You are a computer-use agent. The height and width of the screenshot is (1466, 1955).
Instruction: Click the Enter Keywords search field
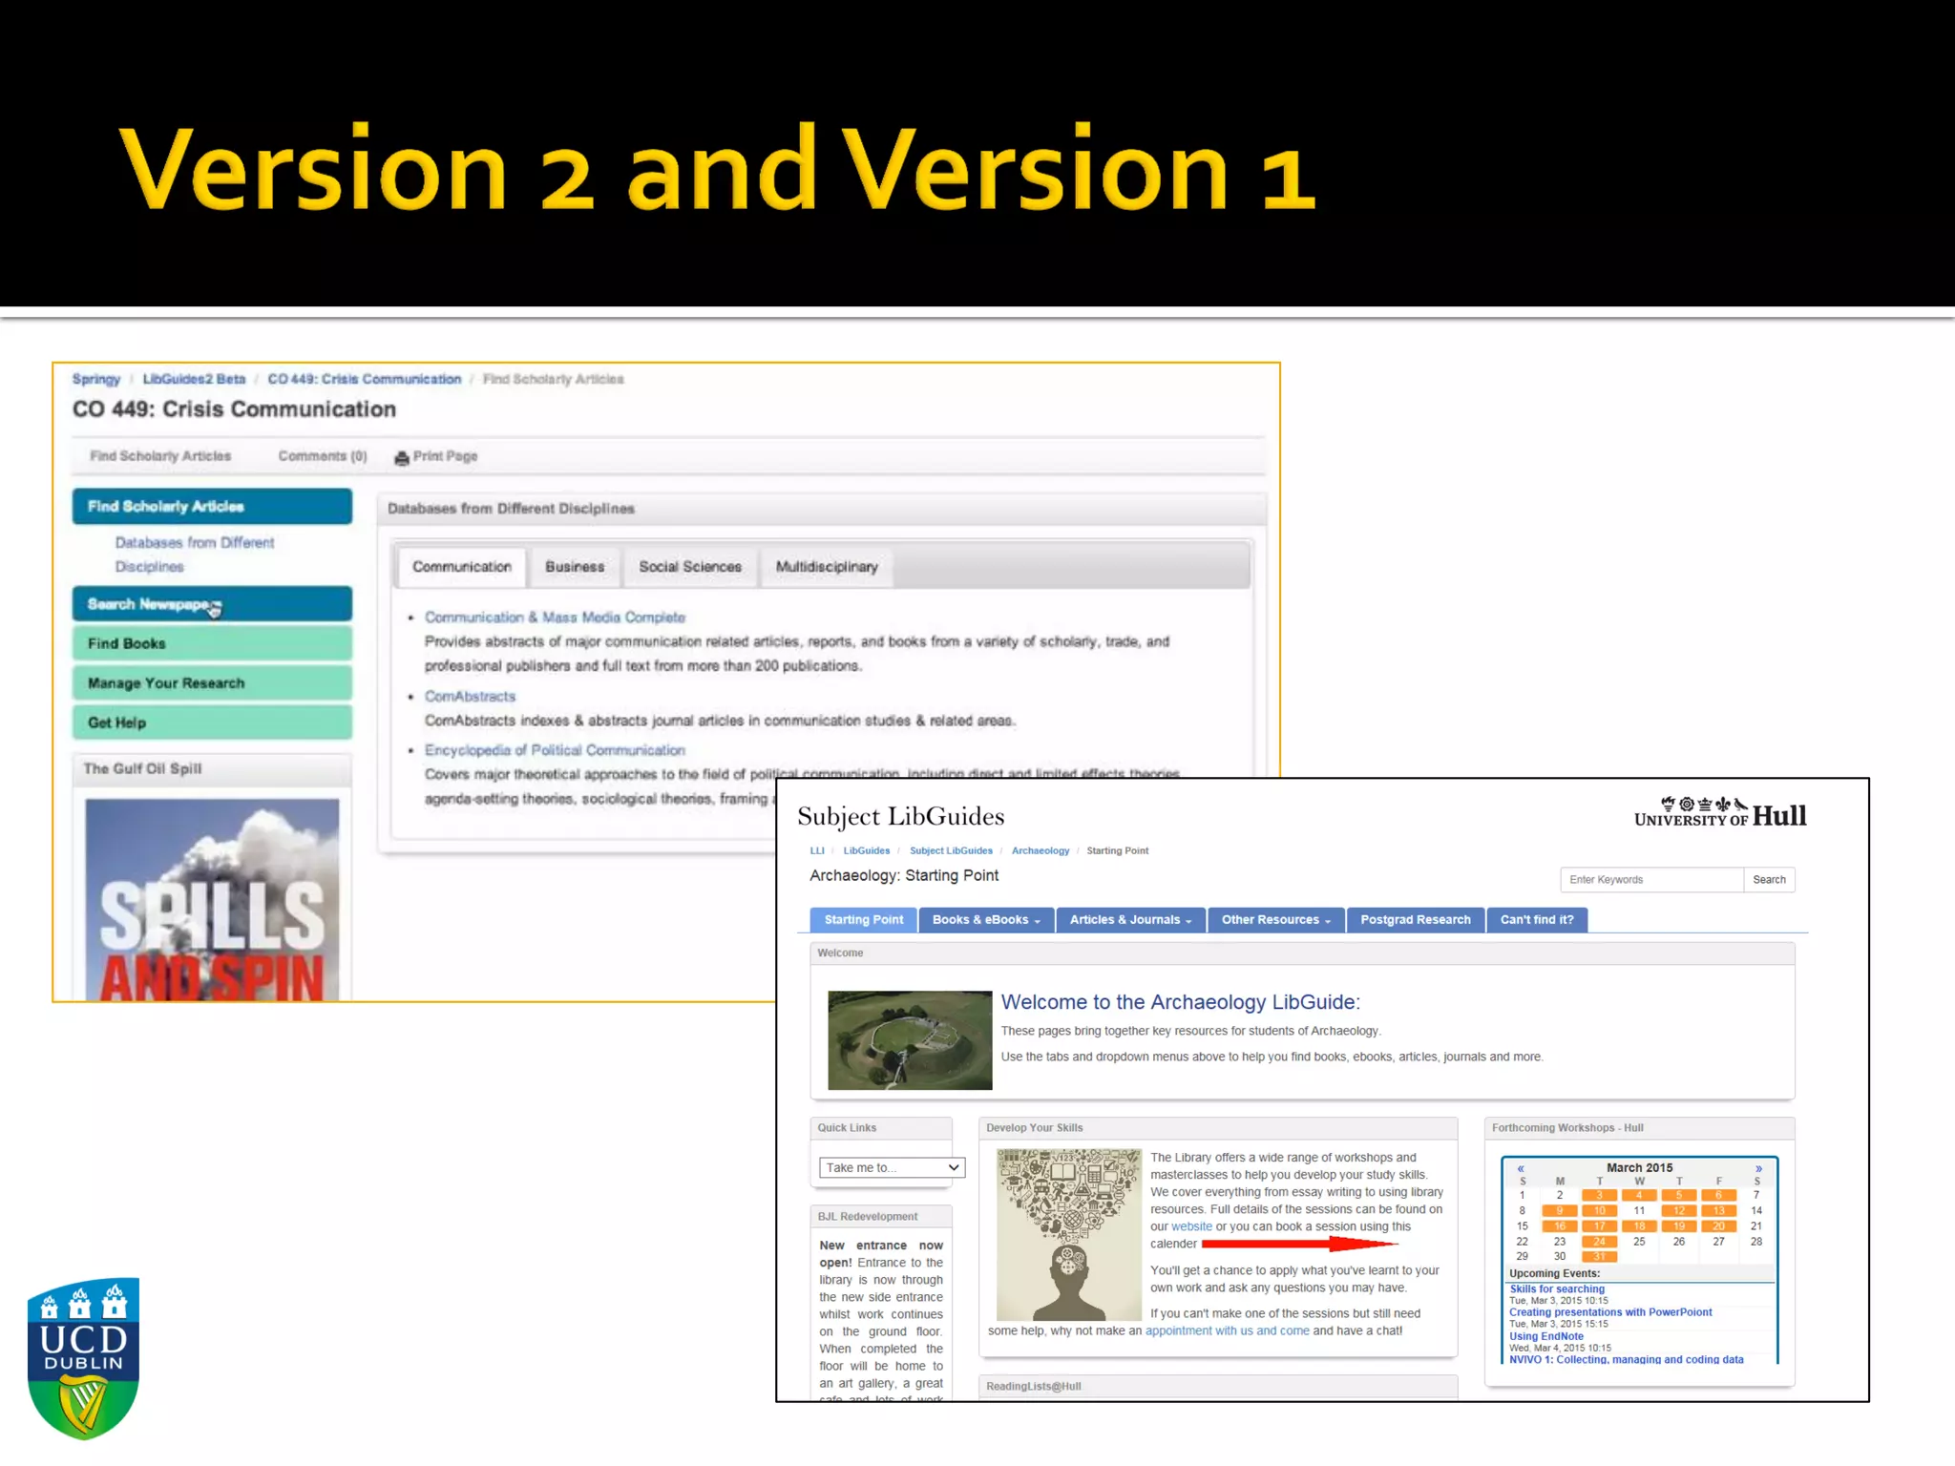coord(1650,880)
